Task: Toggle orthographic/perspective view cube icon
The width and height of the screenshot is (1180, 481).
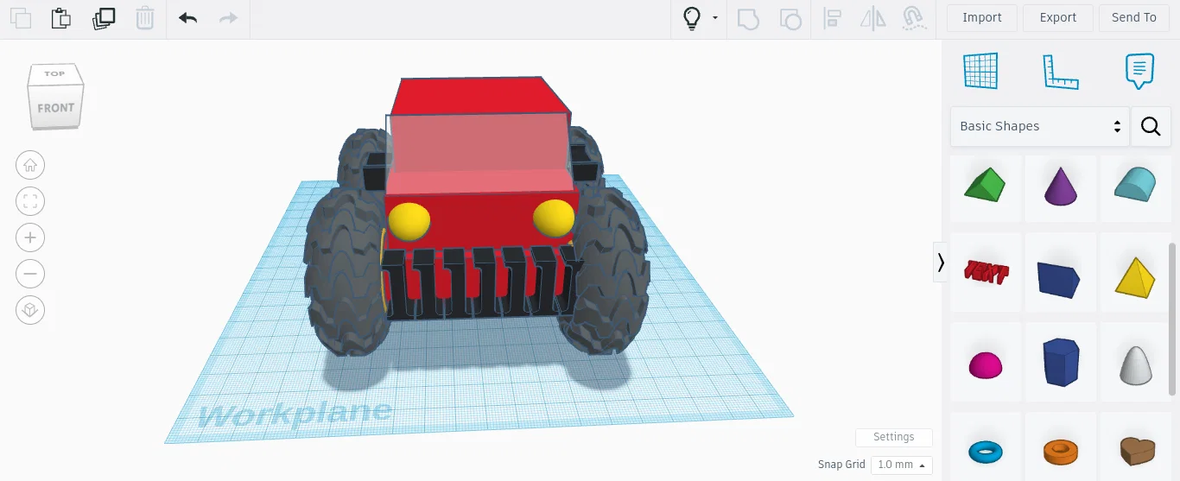Action: tap(30, 310)
